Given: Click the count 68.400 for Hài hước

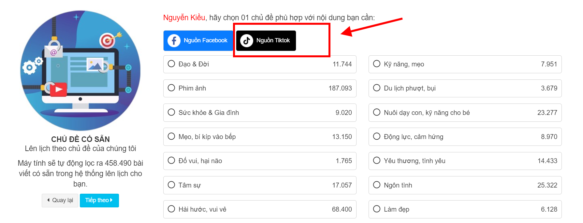Looking at the screenshot, I should pos(342,209).
